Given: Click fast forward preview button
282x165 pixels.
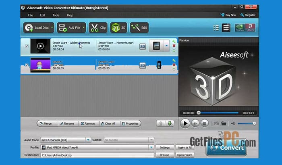Looking at the screenshot, I should (x=195, y=123).
